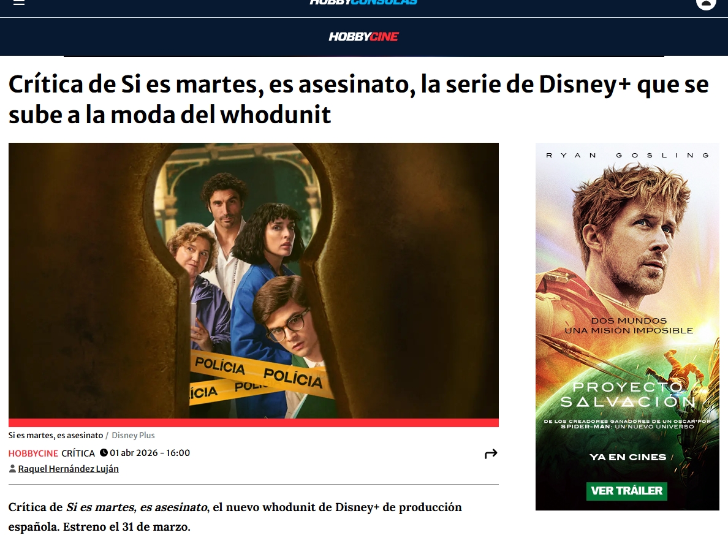Go to HobbyConsolas home via top logo

coord(363,2)
